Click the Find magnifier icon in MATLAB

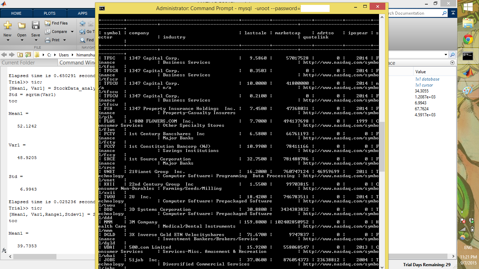pyautogui.click(x=83, y=40)
